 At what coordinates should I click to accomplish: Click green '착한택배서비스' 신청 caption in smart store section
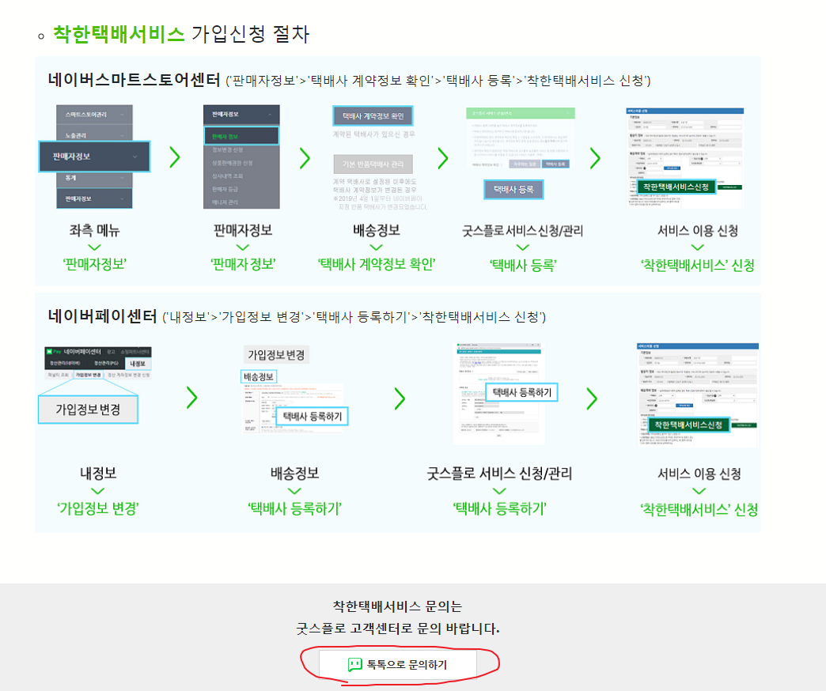click(698, 265)
